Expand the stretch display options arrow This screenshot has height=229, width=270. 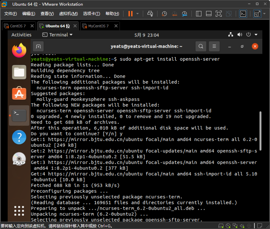pyautogui.click(x=264, y=14)
